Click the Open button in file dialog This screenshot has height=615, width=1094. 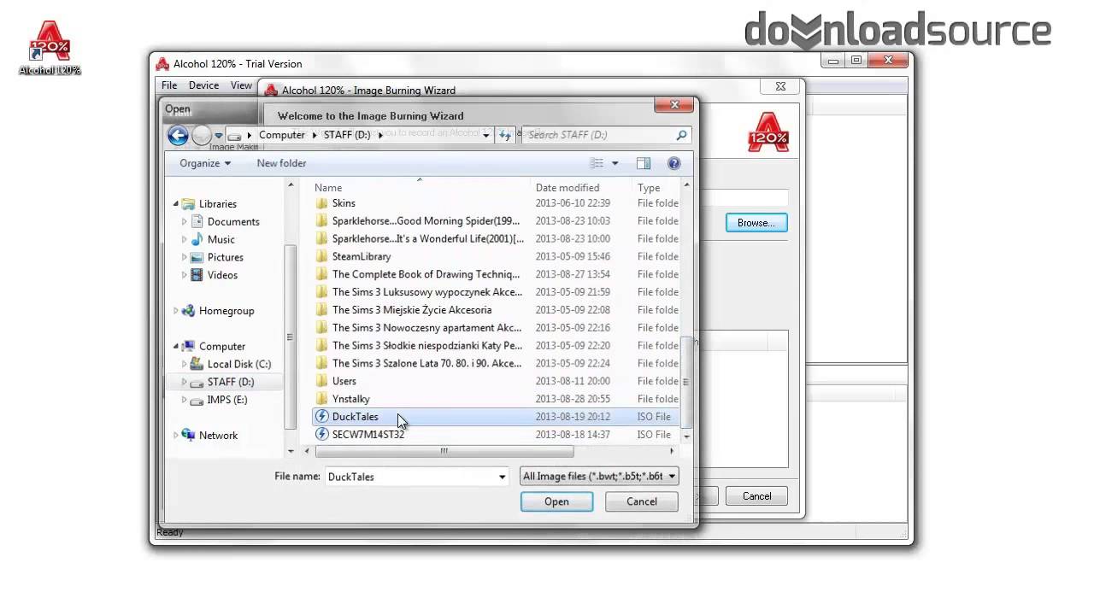pos(556,501)
